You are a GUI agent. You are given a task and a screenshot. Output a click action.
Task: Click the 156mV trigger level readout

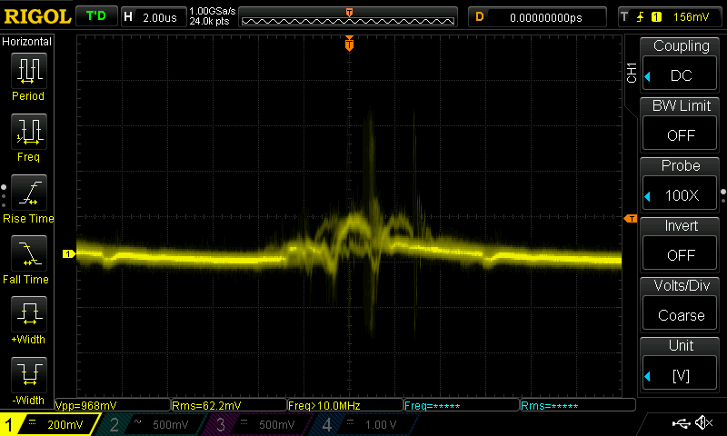coord(691,17)
